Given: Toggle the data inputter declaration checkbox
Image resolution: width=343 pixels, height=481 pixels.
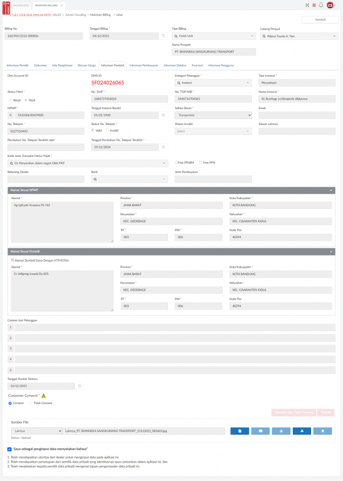Looking at the screenshot, I should coord(10,450).
